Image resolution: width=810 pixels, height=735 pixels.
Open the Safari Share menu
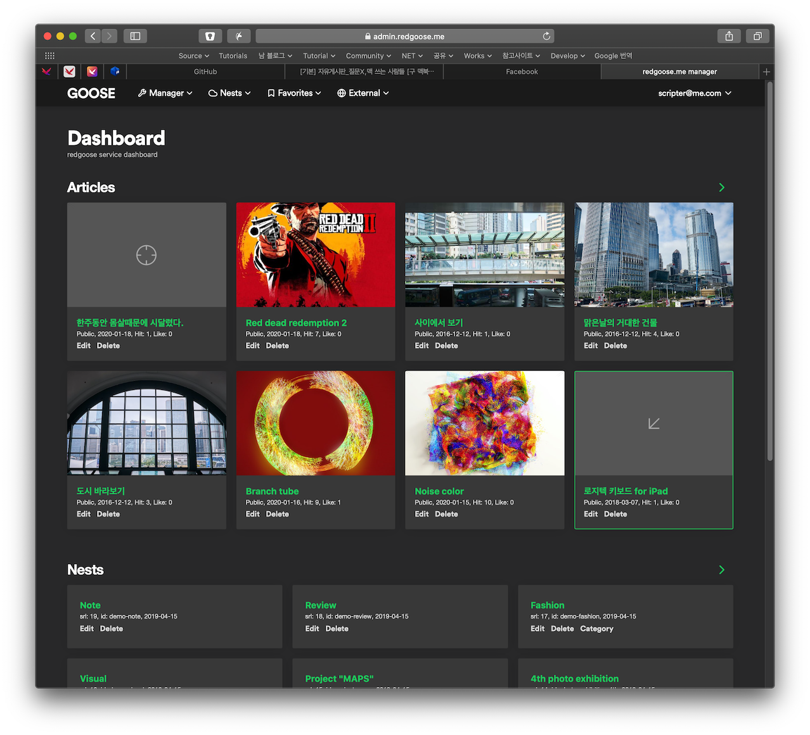[729, 36]
